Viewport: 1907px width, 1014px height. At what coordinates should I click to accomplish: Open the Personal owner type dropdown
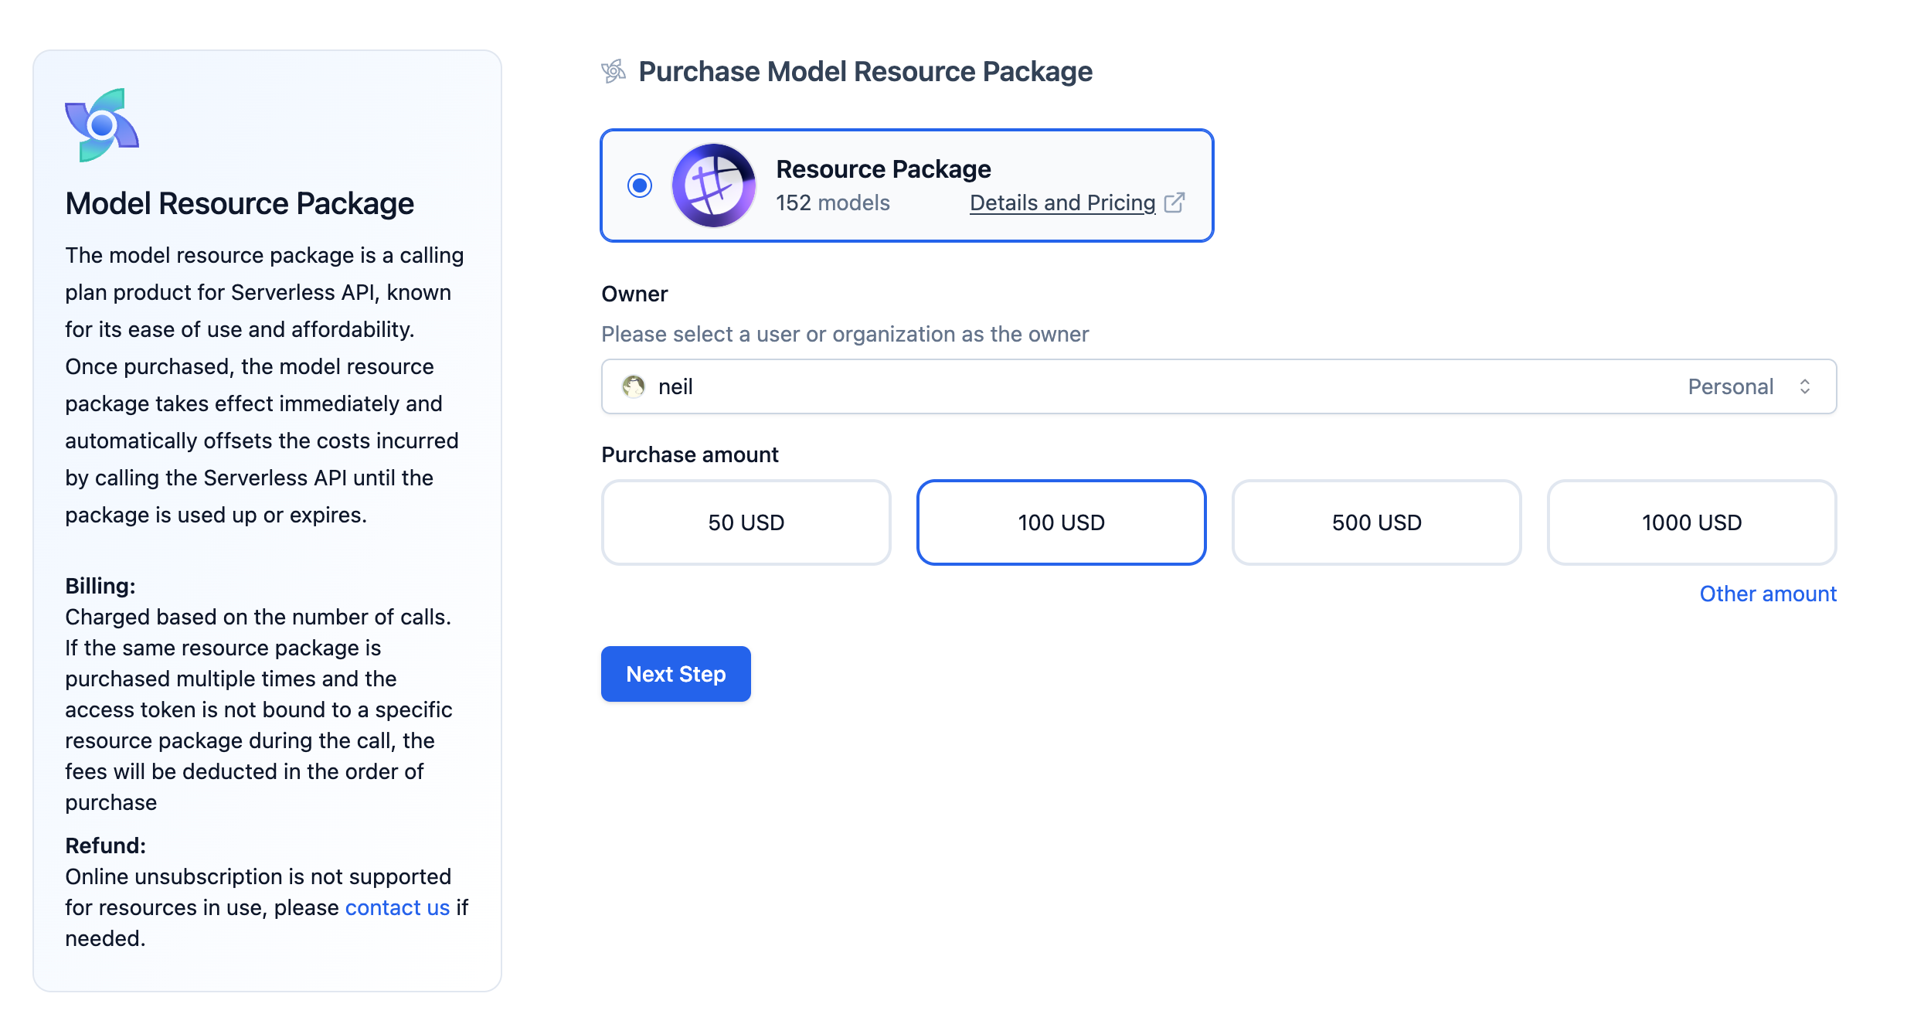pos(1731,386)
